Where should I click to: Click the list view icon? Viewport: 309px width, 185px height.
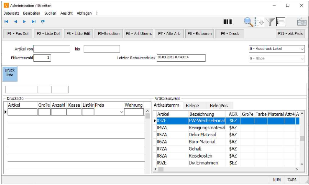(281, 22)
